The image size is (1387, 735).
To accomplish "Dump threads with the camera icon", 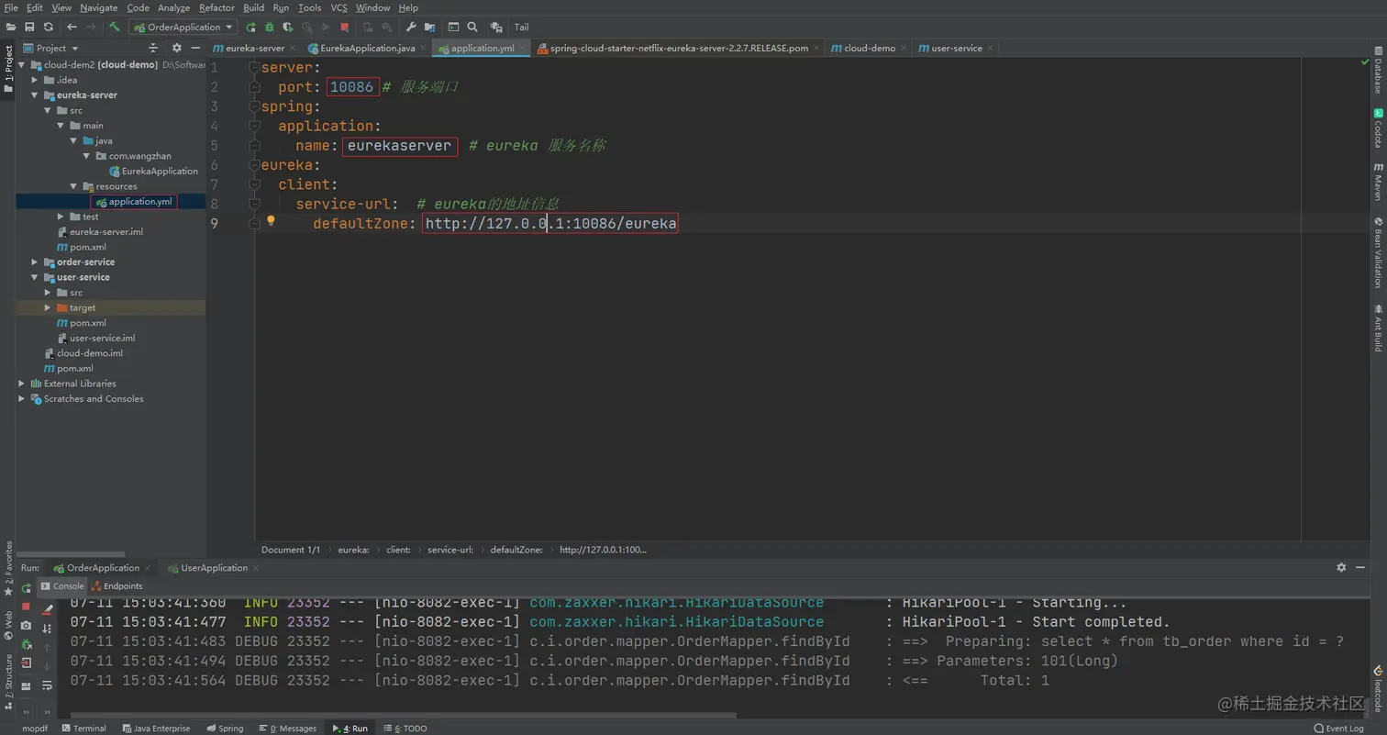I will (x=26, y=626).
